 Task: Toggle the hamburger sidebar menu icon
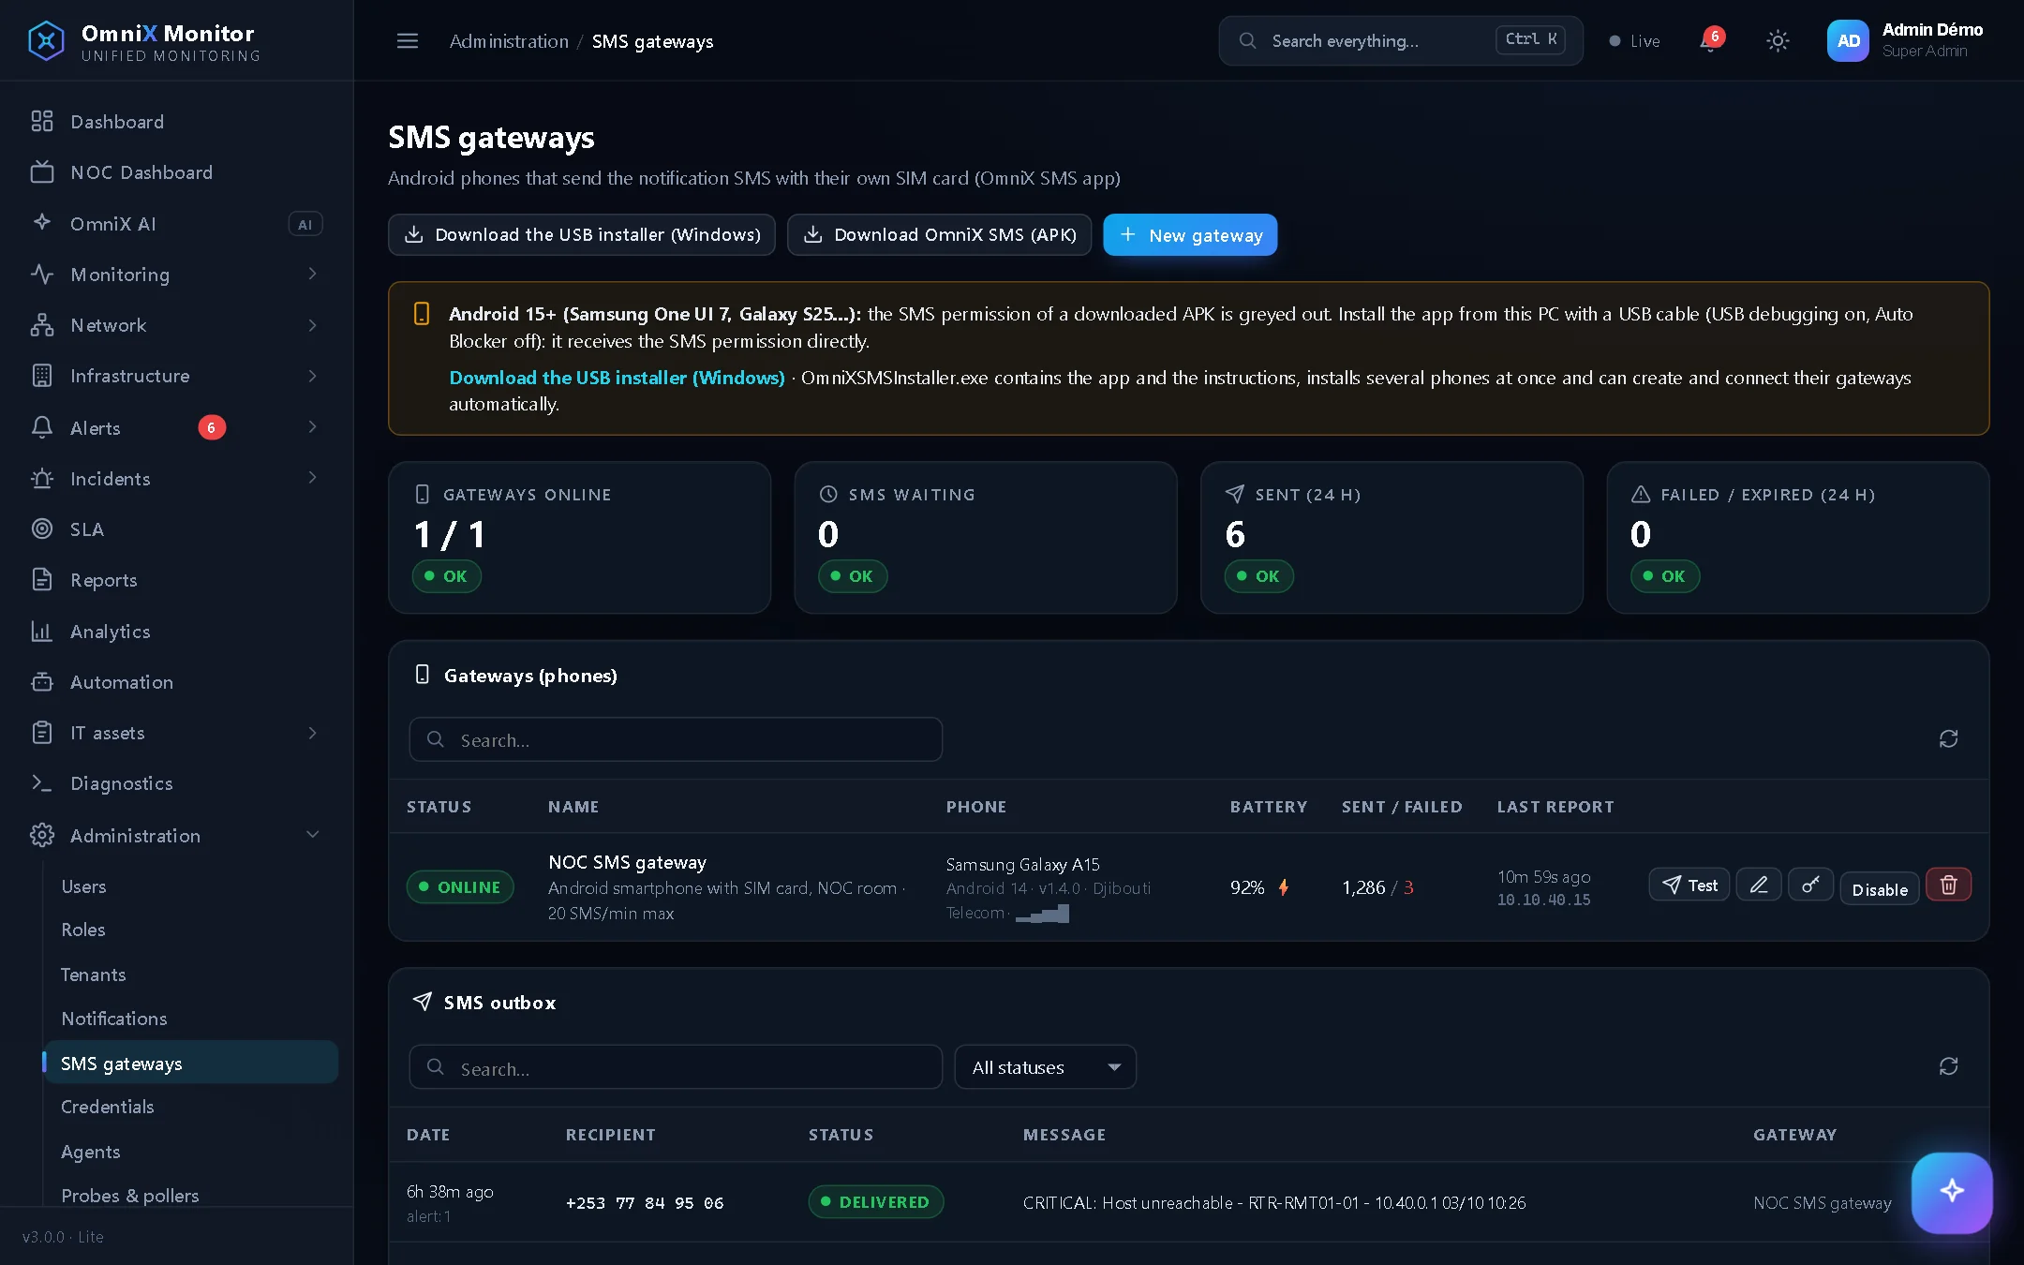pyautogui.click(x=407, y=41)
